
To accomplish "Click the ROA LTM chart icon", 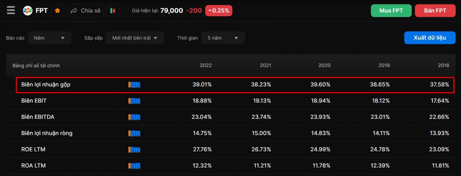I will point(134,166).
